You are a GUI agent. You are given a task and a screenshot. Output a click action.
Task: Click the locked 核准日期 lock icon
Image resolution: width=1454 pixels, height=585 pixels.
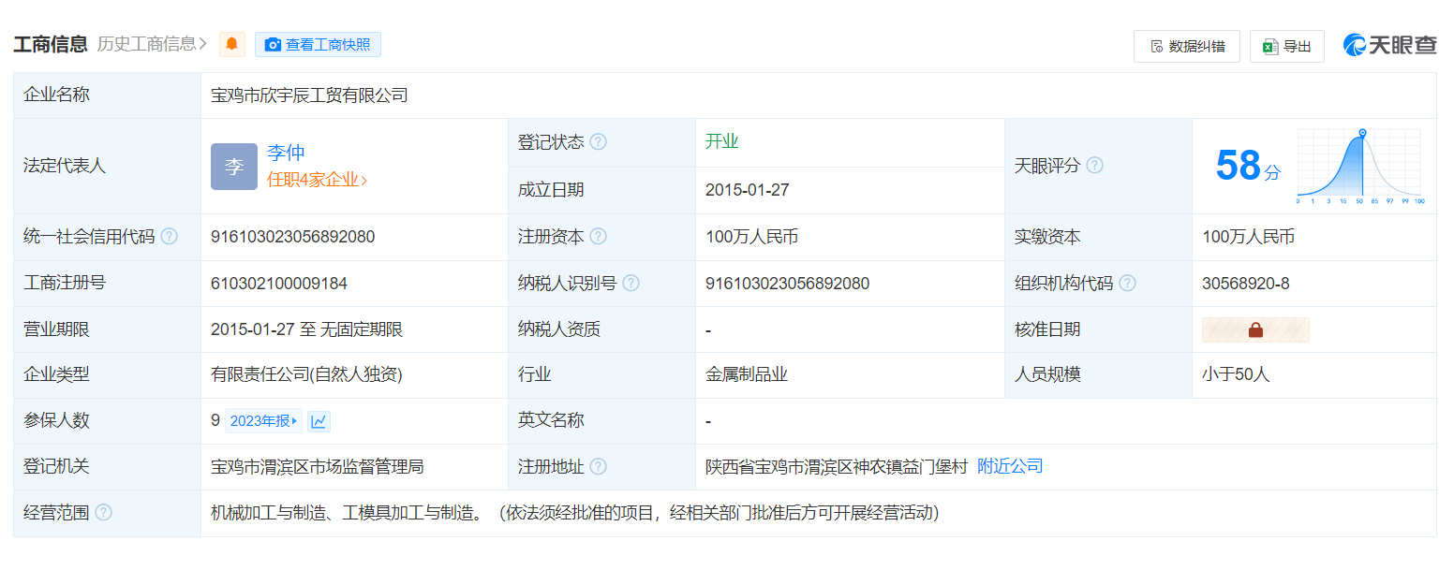[x=1255, y=329]
